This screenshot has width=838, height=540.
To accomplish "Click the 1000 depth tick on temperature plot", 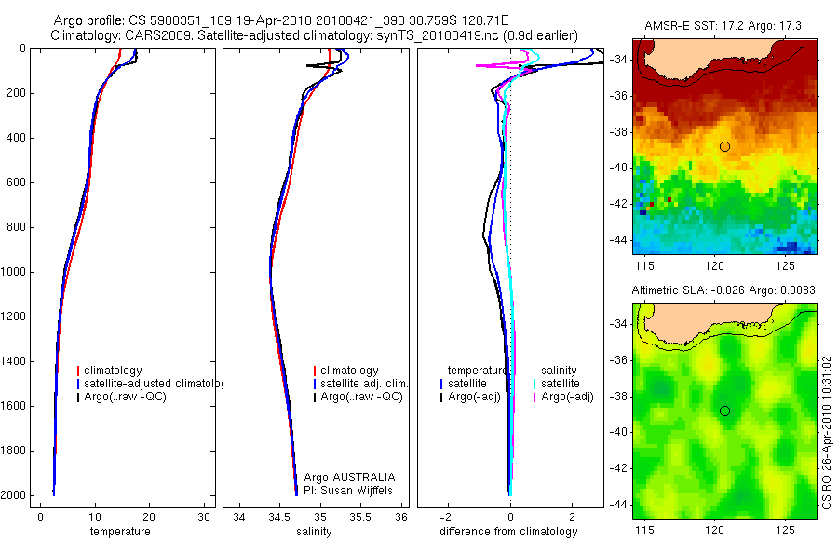I will pyautogui.click(x=15, y=272).
